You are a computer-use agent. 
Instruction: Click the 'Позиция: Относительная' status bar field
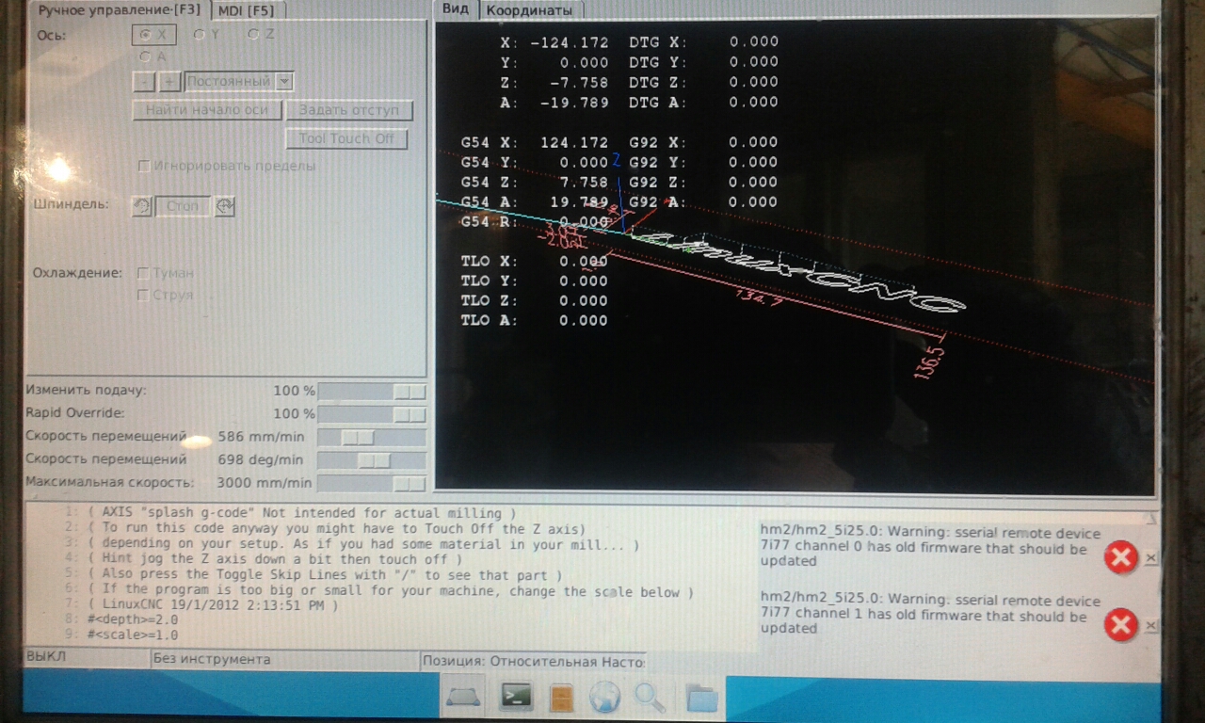(x=533, y=662)
